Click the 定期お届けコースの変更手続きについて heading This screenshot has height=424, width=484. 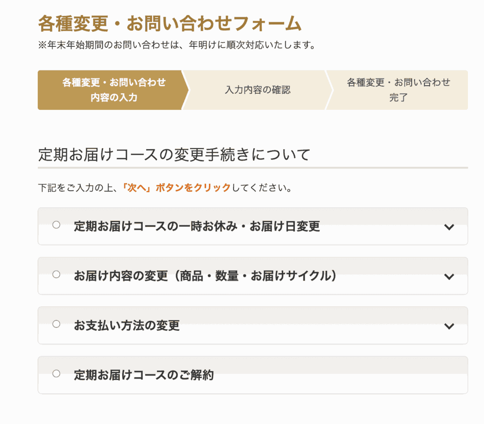pos(174,155)
